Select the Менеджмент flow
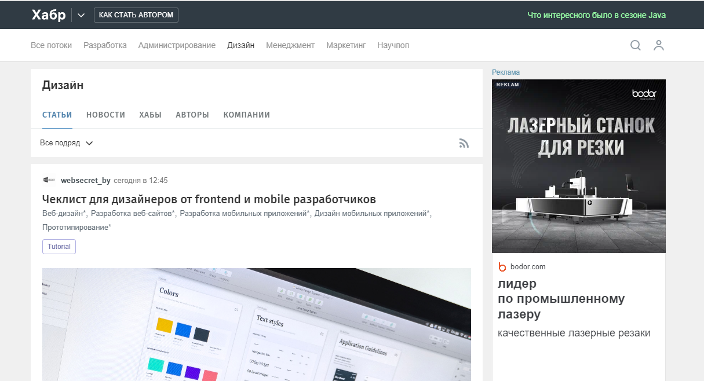The width and height of the screenshot is (704, 381). click(x=290, y=45)
